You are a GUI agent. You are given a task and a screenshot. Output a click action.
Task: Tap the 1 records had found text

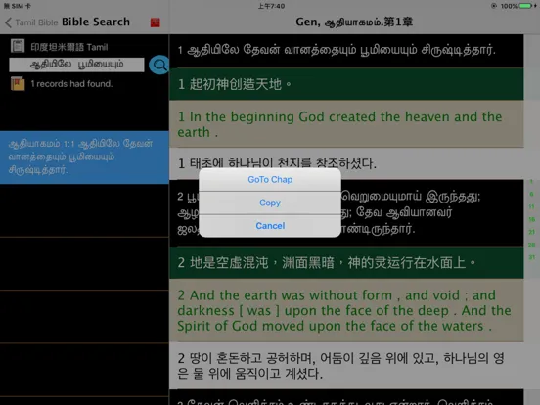point(71,84)
